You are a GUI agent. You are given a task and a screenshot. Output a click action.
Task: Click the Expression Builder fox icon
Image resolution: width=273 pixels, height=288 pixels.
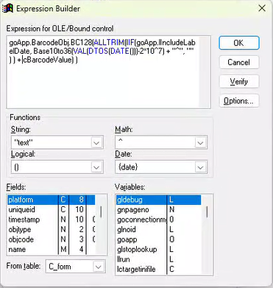click(x=7, y=9)
